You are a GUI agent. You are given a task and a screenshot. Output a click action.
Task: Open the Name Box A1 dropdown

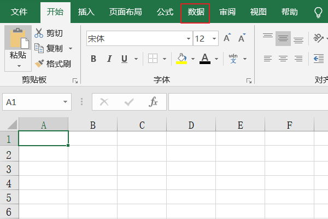click(65, 102)
